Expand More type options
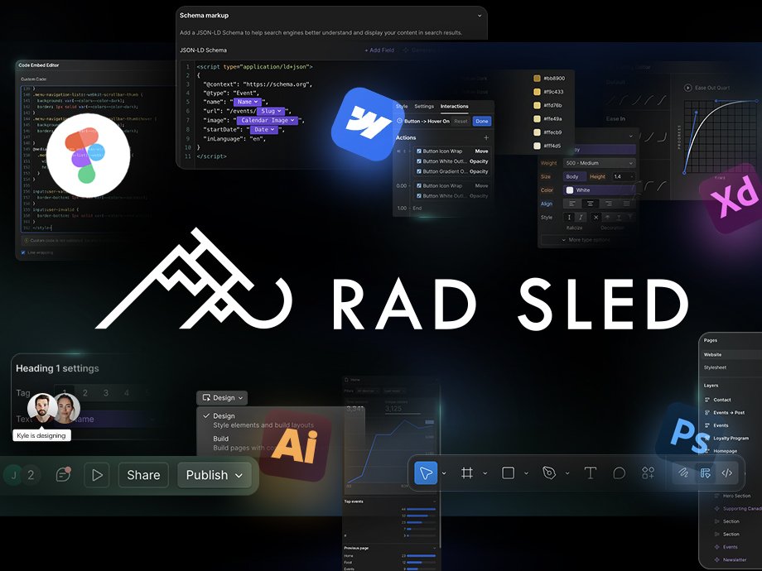This screenshot has height=571, width=762. point(585,240)
